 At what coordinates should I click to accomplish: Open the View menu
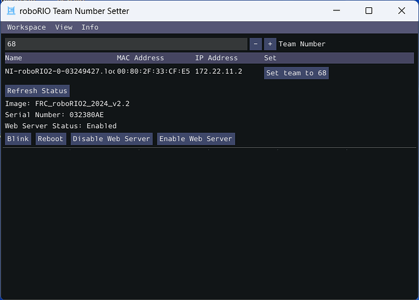(x=64, y=27)
